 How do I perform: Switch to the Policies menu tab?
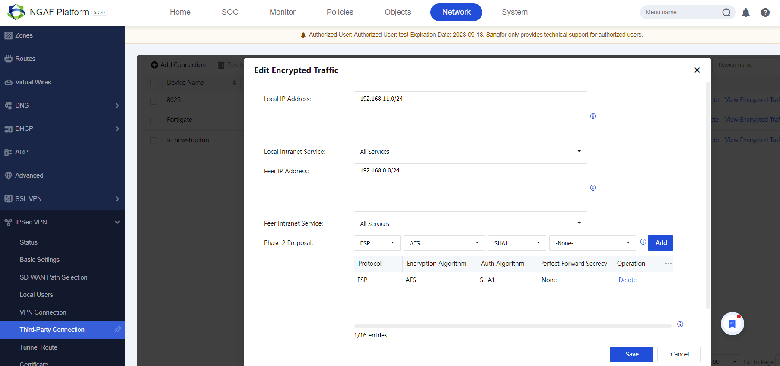(x=340, y=12)
